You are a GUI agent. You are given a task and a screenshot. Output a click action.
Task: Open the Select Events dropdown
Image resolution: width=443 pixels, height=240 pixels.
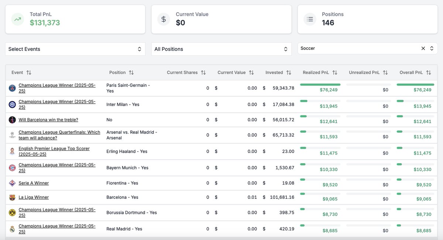click(75, 49)
